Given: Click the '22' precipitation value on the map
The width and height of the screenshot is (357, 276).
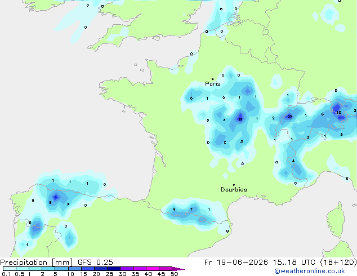Looking at the screenshot, I should coord(289,117).
